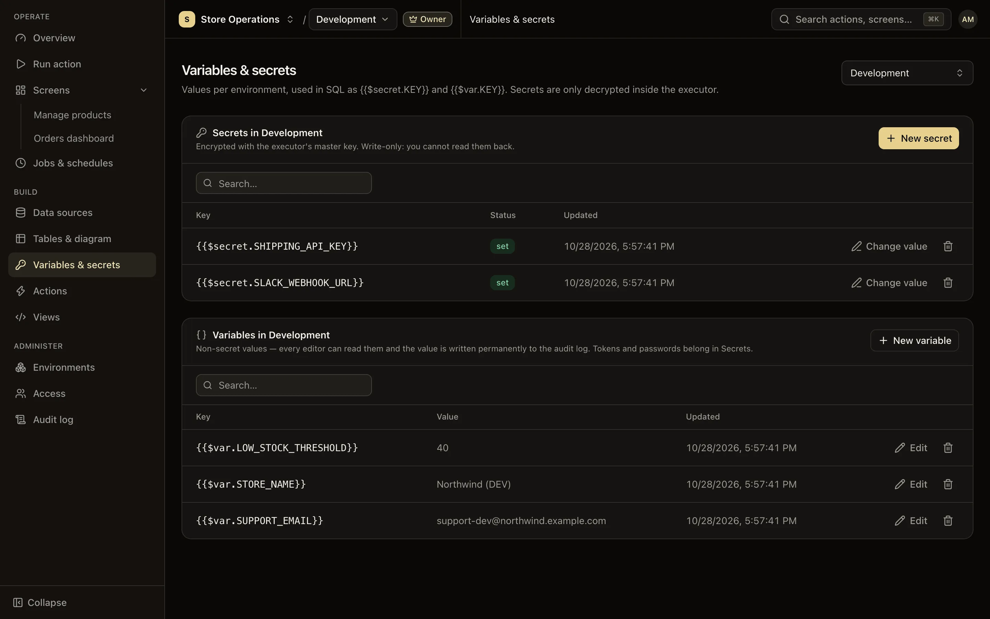Open the Development dropdown in top breadcrumb

click(x=353, y=19)
